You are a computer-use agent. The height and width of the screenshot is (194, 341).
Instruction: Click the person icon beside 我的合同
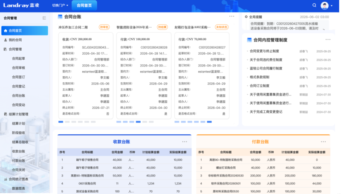[6, 40]
